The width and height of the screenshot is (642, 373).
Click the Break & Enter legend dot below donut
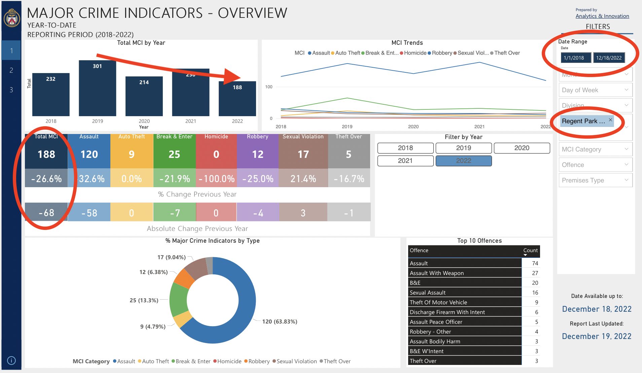click(x=173, y=361)
